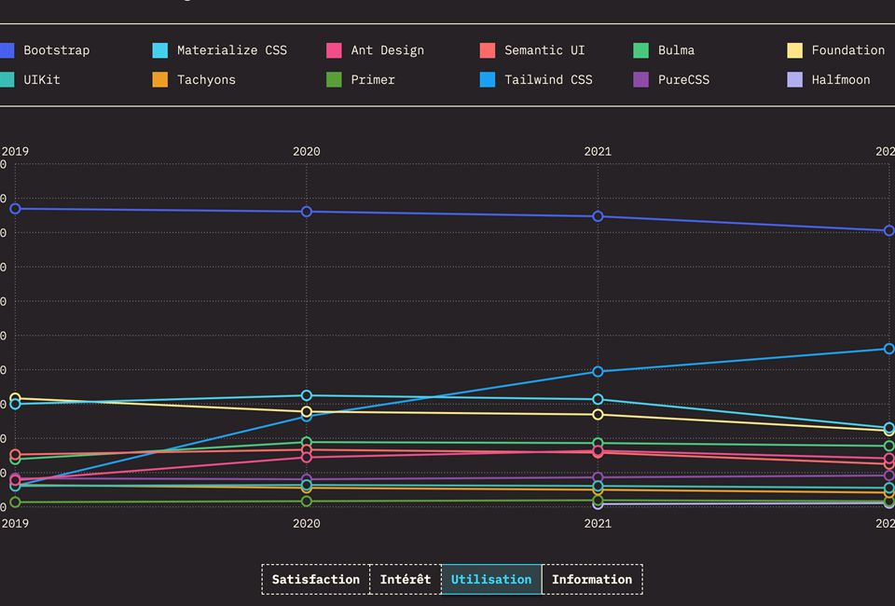
Task: Choose the PureCSS legend label
Action: pos(683,80)
